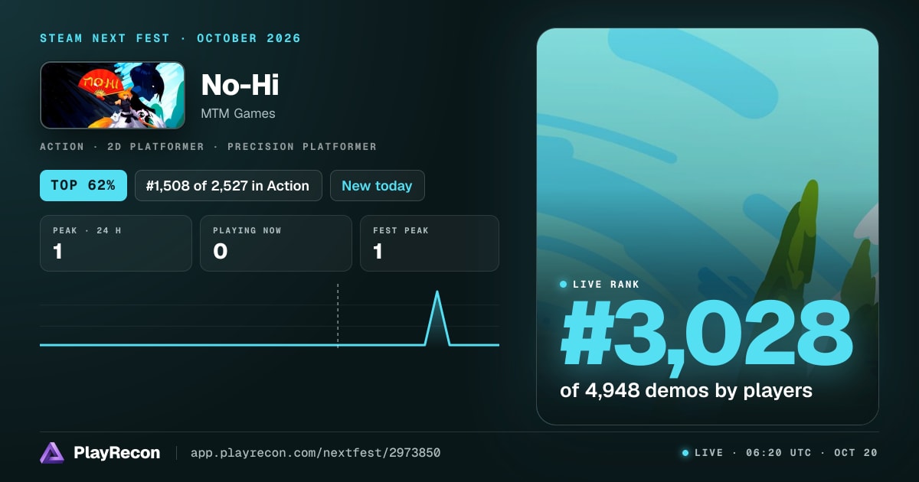The width and height of the screenshot is (919, 482).
Task: Click the New today badge
Action: click(377, 186)
